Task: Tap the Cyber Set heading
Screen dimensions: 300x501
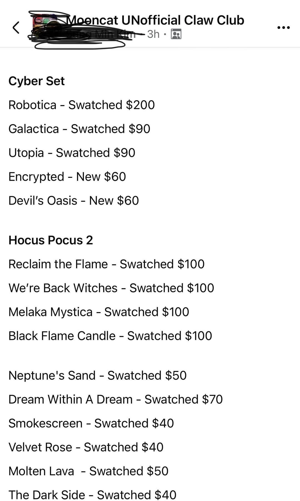Action: tap(36, 81)
